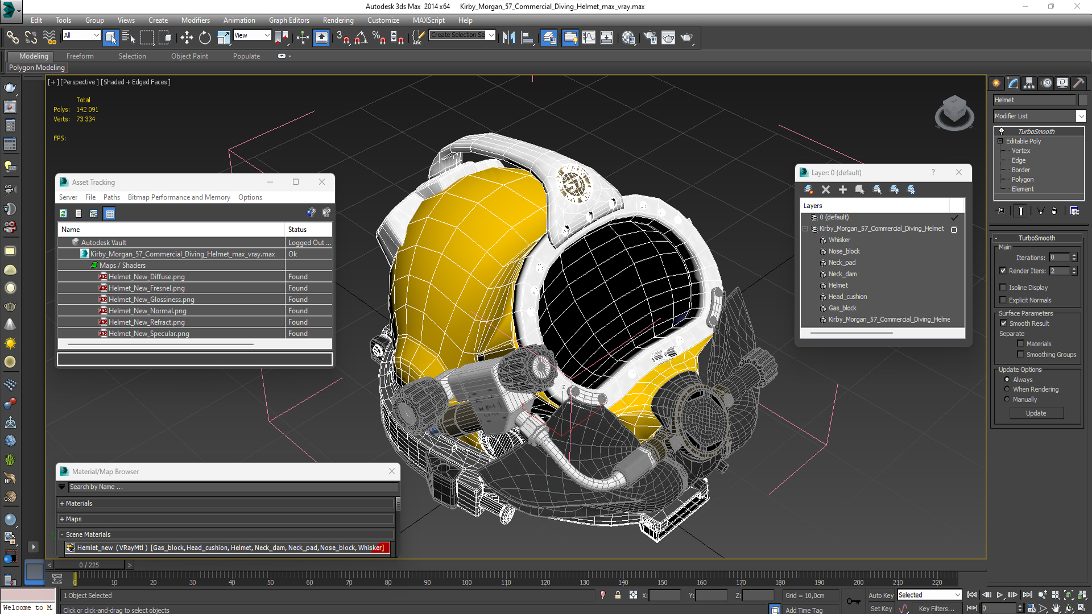The width and height of the screenshot is (1092, 614).
Task: Toggle TurboSmooth modifier lightbulb in stack
Action: [x=1002, y=131]
